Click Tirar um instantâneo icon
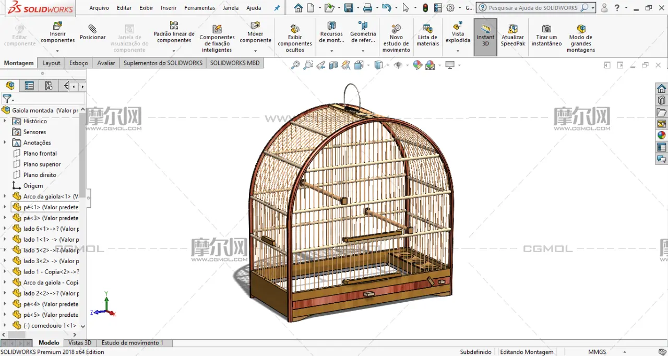The height and width of the screenshot is (356, 668). coord(546,35)
